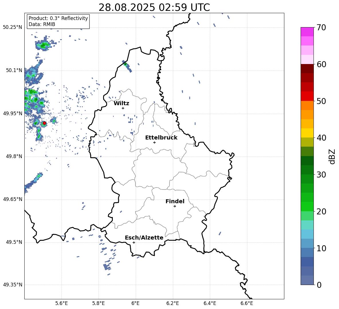Click the colorbar tick label 20

[x=321, y=211]
